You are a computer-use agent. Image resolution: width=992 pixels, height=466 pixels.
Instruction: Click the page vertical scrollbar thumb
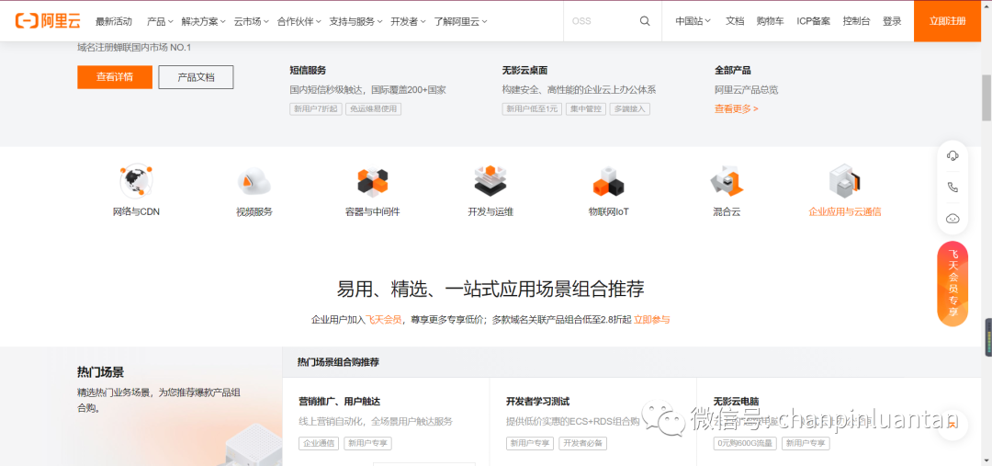tap(986, 97)
